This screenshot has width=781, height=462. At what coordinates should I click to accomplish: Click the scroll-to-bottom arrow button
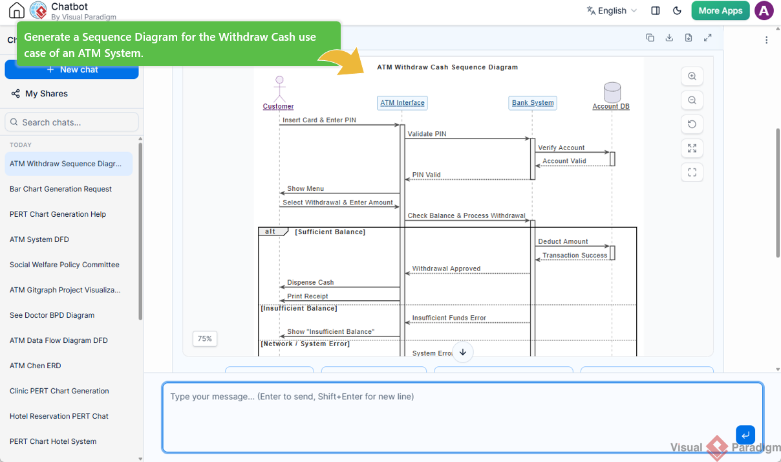462,352
